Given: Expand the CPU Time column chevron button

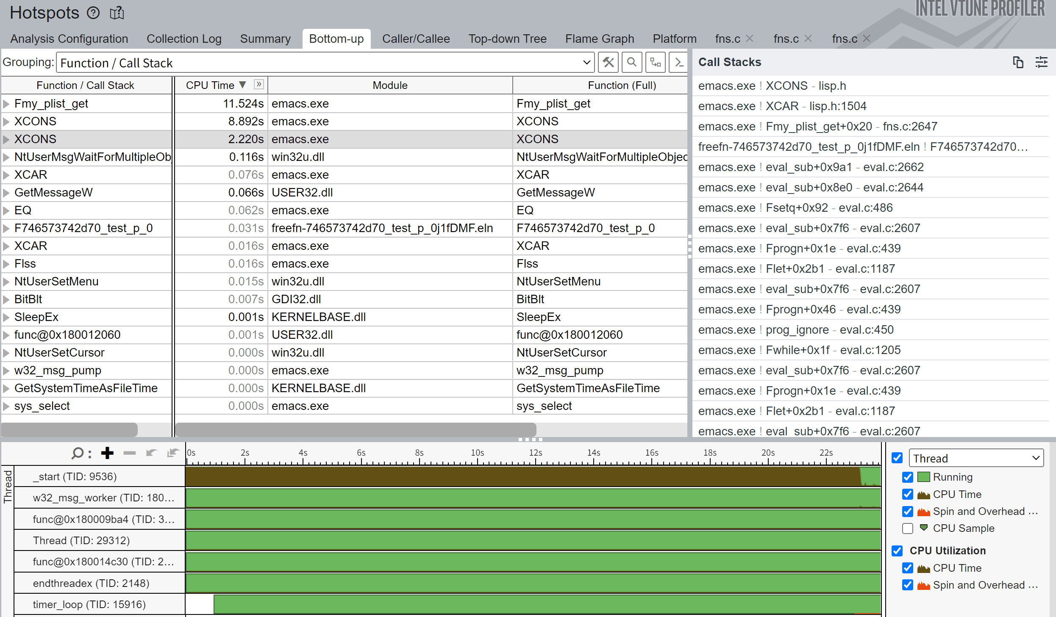Looking at the screenshot, I should pos(258,84).
